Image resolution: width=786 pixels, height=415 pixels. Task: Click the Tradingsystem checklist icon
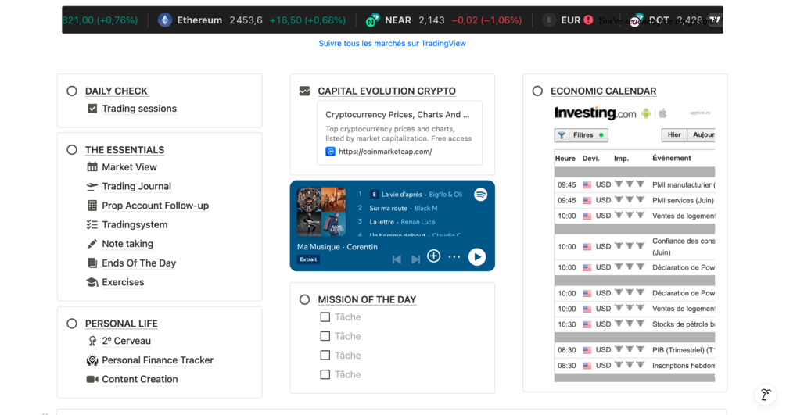92,224
